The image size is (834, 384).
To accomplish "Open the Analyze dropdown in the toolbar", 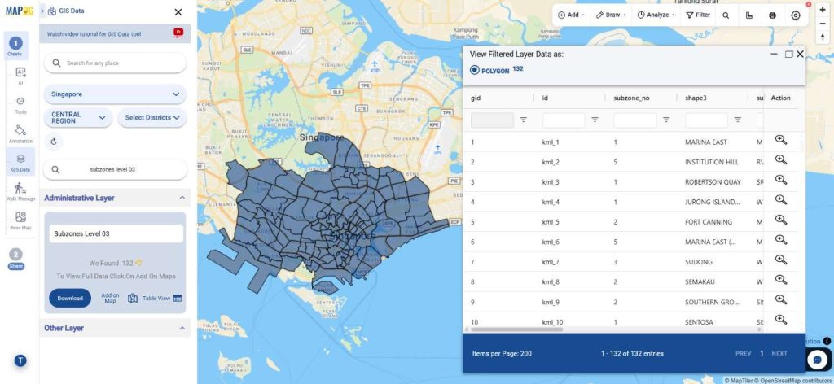I will click(x=656, y=15).
